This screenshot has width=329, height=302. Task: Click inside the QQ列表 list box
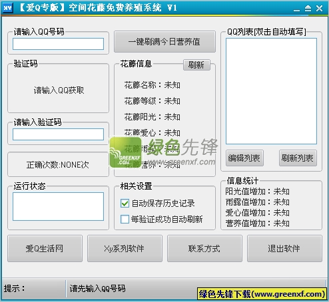271,91
